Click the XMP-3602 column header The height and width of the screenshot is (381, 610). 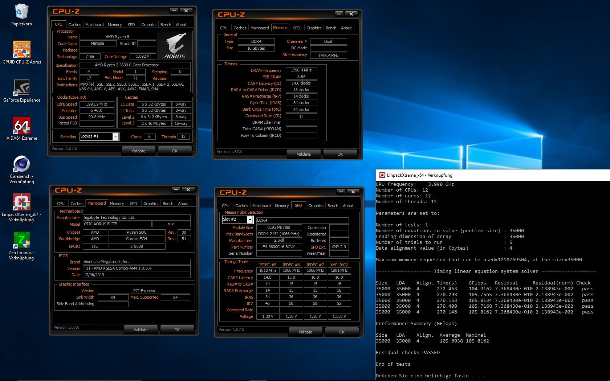(339, 265)
